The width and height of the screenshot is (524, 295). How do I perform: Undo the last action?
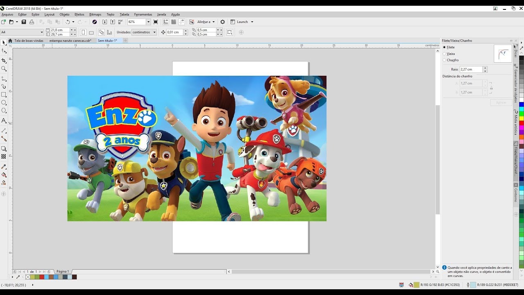click(x=68, y=22)
